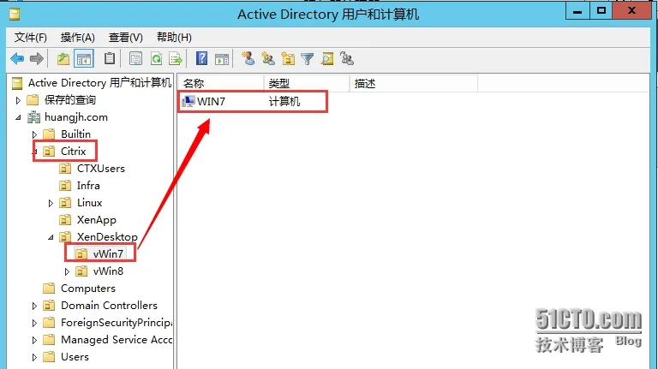The height and width of the screenshot is (369, 658).
Task: Expand the Builtin container
Action: coord(34,134)
